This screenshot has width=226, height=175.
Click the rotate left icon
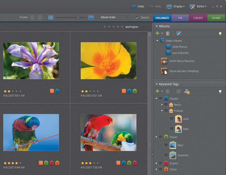coord(32,17)
